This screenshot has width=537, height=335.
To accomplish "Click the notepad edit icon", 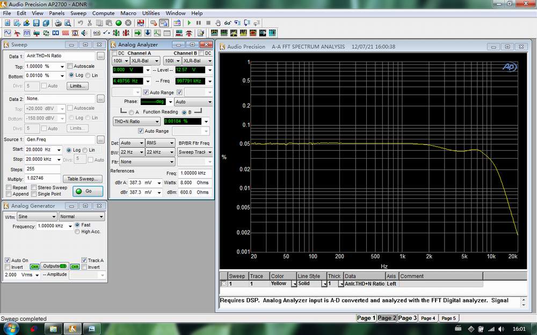I will (201, 33).
